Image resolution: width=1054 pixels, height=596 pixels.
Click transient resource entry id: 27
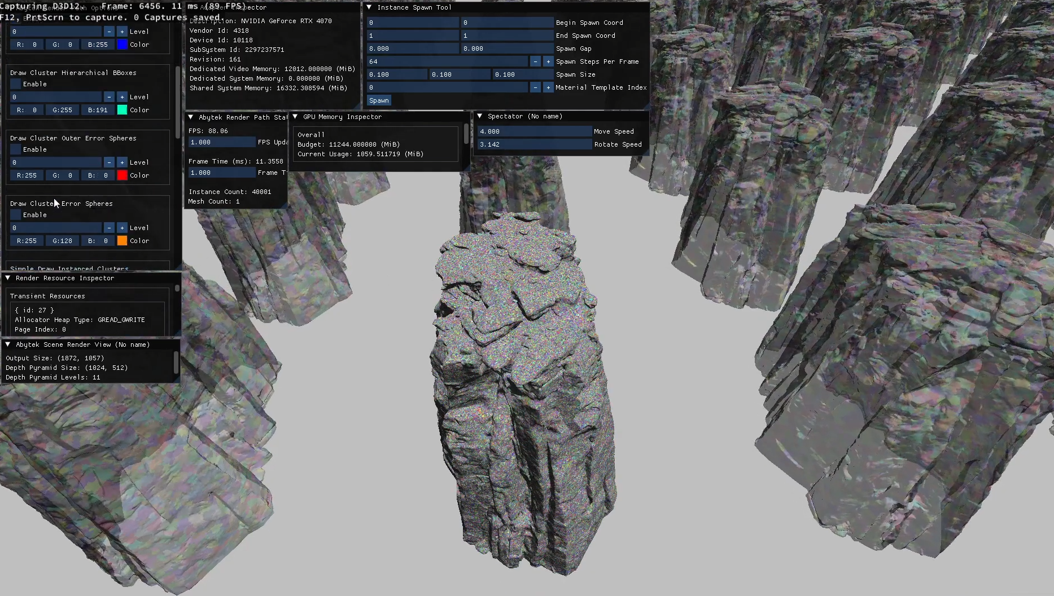(34, 310)
